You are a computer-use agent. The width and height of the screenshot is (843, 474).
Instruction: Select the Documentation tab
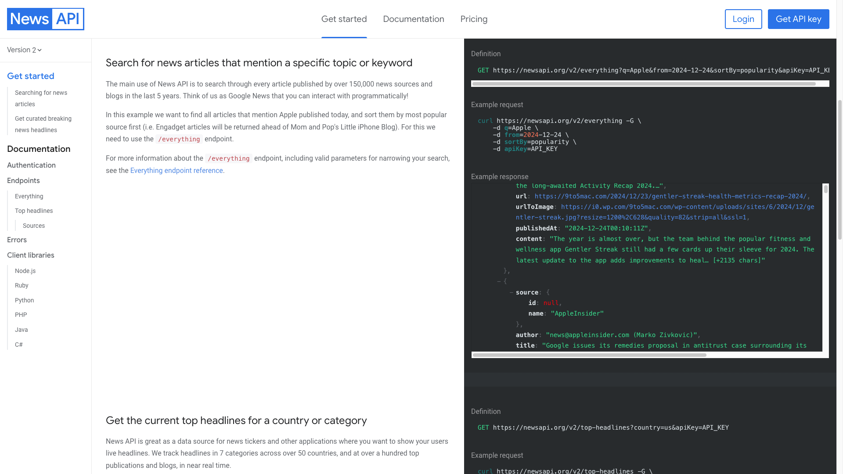[414, 19]
